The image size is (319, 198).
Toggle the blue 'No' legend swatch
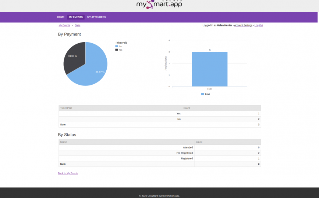(x=117, y=47)
